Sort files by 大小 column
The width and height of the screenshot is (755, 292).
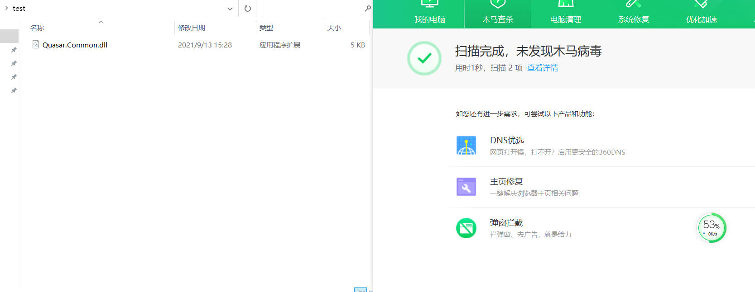click(x=334, y=28)
